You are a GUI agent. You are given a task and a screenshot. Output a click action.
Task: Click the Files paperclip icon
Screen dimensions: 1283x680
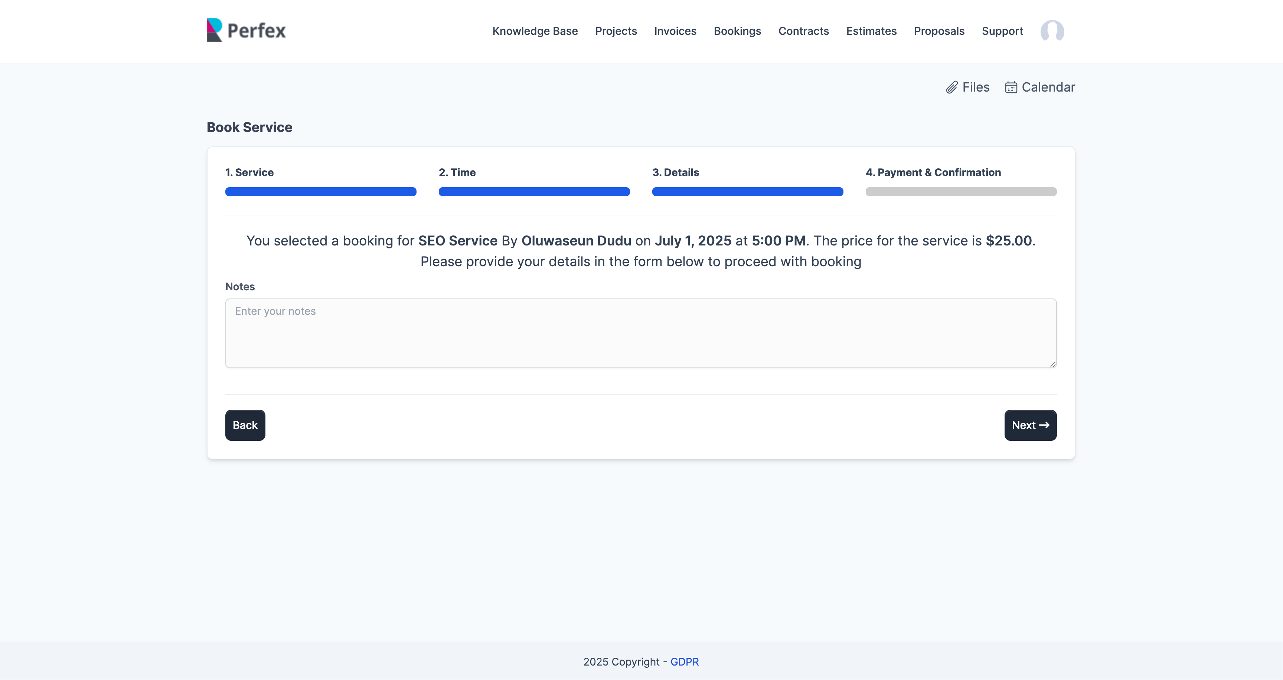pos(951,88)
